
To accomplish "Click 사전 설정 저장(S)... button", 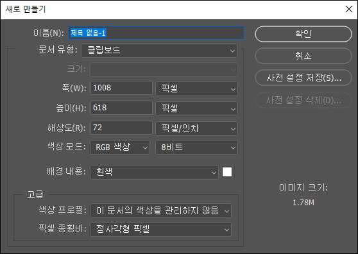I will pos(303,78).
